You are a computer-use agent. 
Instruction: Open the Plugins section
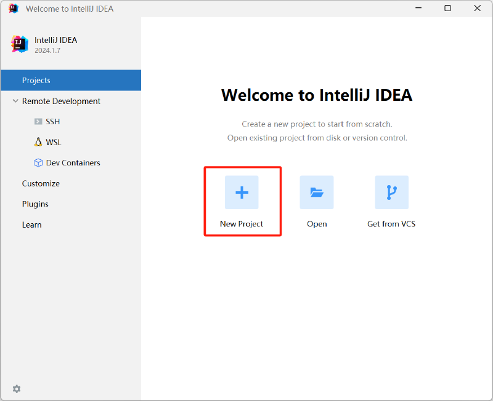click(35, 204)
